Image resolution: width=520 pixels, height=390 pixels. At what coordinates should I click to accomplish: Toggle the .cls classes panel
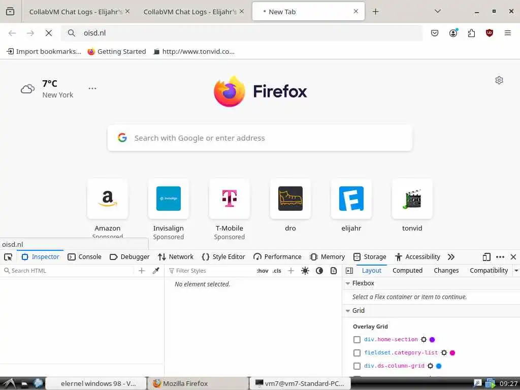point(277,271)
